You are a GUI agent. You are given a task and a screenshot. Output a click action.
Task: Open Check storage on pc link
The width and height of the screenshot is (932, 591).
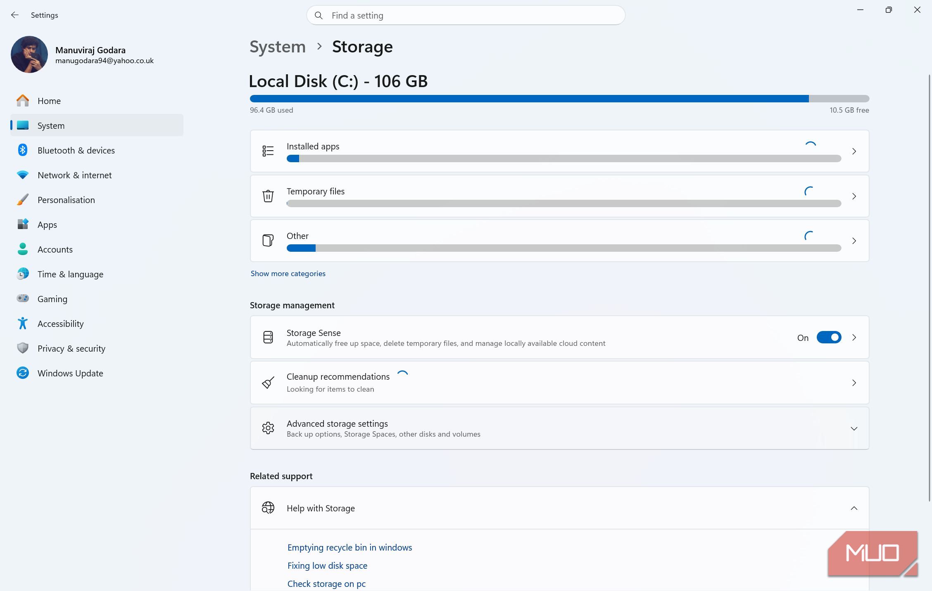click(326, 584)
